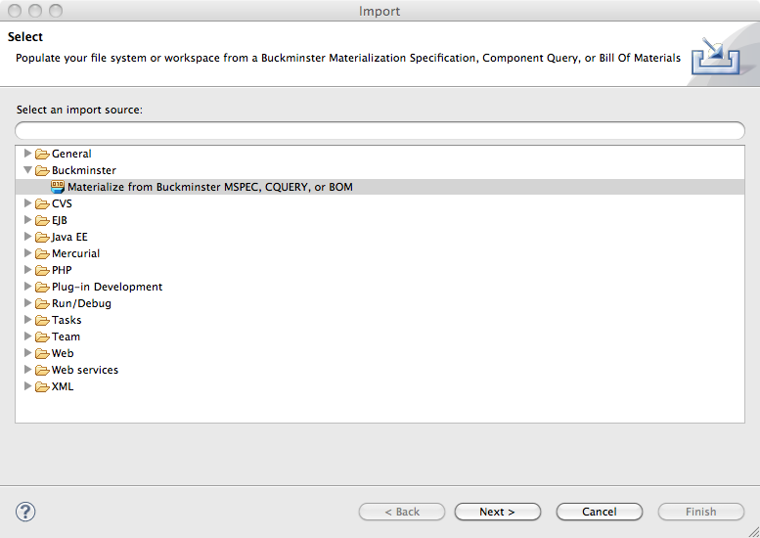Select the Buckminster tree label

coord(84,170)
